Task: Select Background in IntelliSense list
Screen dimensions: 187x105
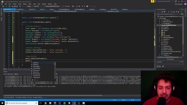Action: click(42, 70)
